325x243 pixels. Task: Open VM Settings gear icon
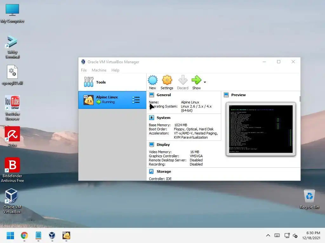(167, 80)
